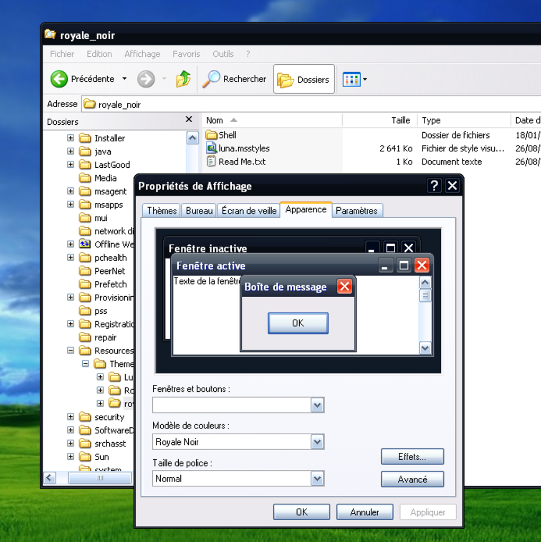Open Taille de police dropdown
This screenshot has width=541, height=542.
[x=317, y=479]
